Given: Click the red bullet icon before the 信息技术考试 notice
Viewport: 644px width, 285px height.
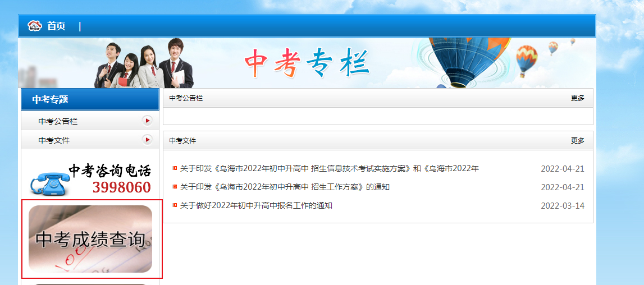Looking at the screenshot, I should 175,168.
